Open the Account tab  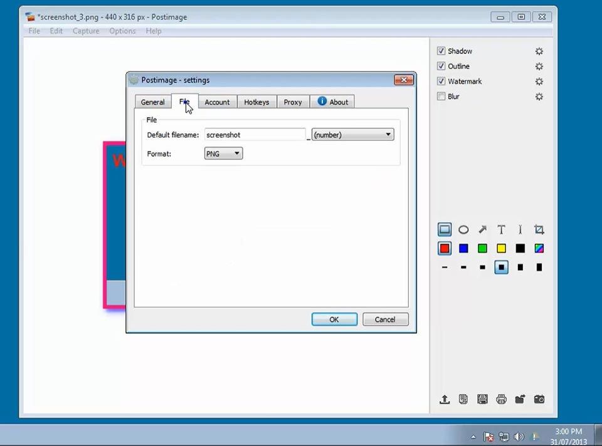217,102
